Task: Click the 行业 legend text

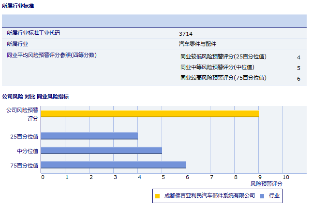Action: 274,196
